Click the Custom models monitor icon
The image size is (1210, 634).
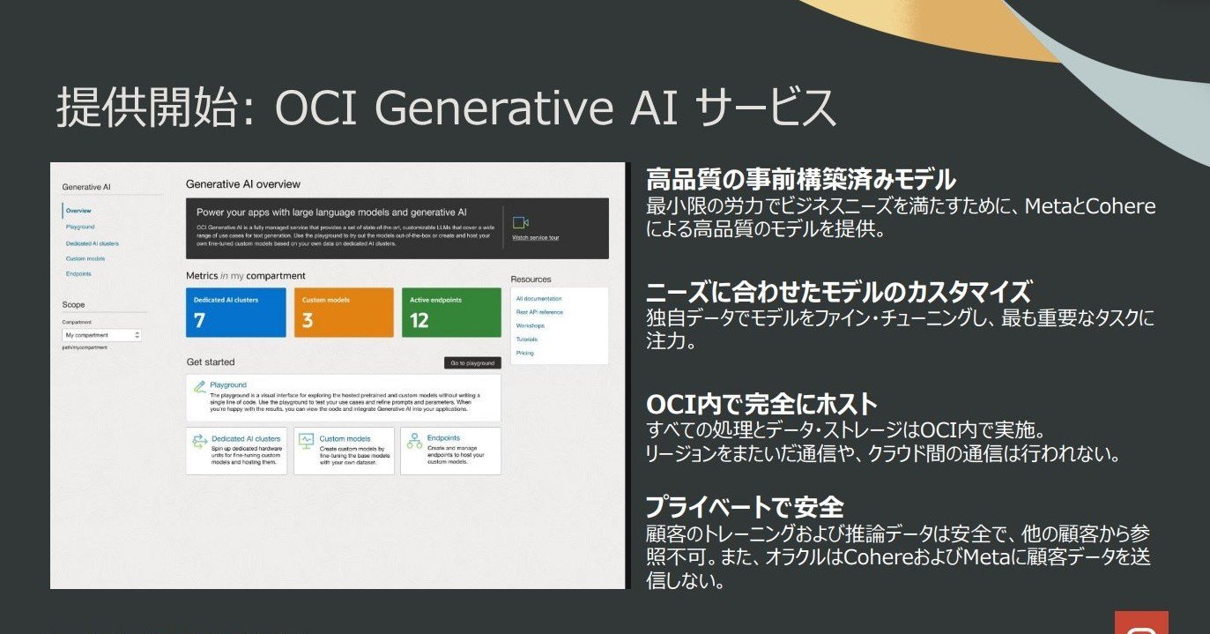point(307,440)
